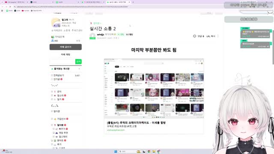Click the 가입인사 greeting board hand icon
This screenshot has width=274, height=154.
point(55,119)
